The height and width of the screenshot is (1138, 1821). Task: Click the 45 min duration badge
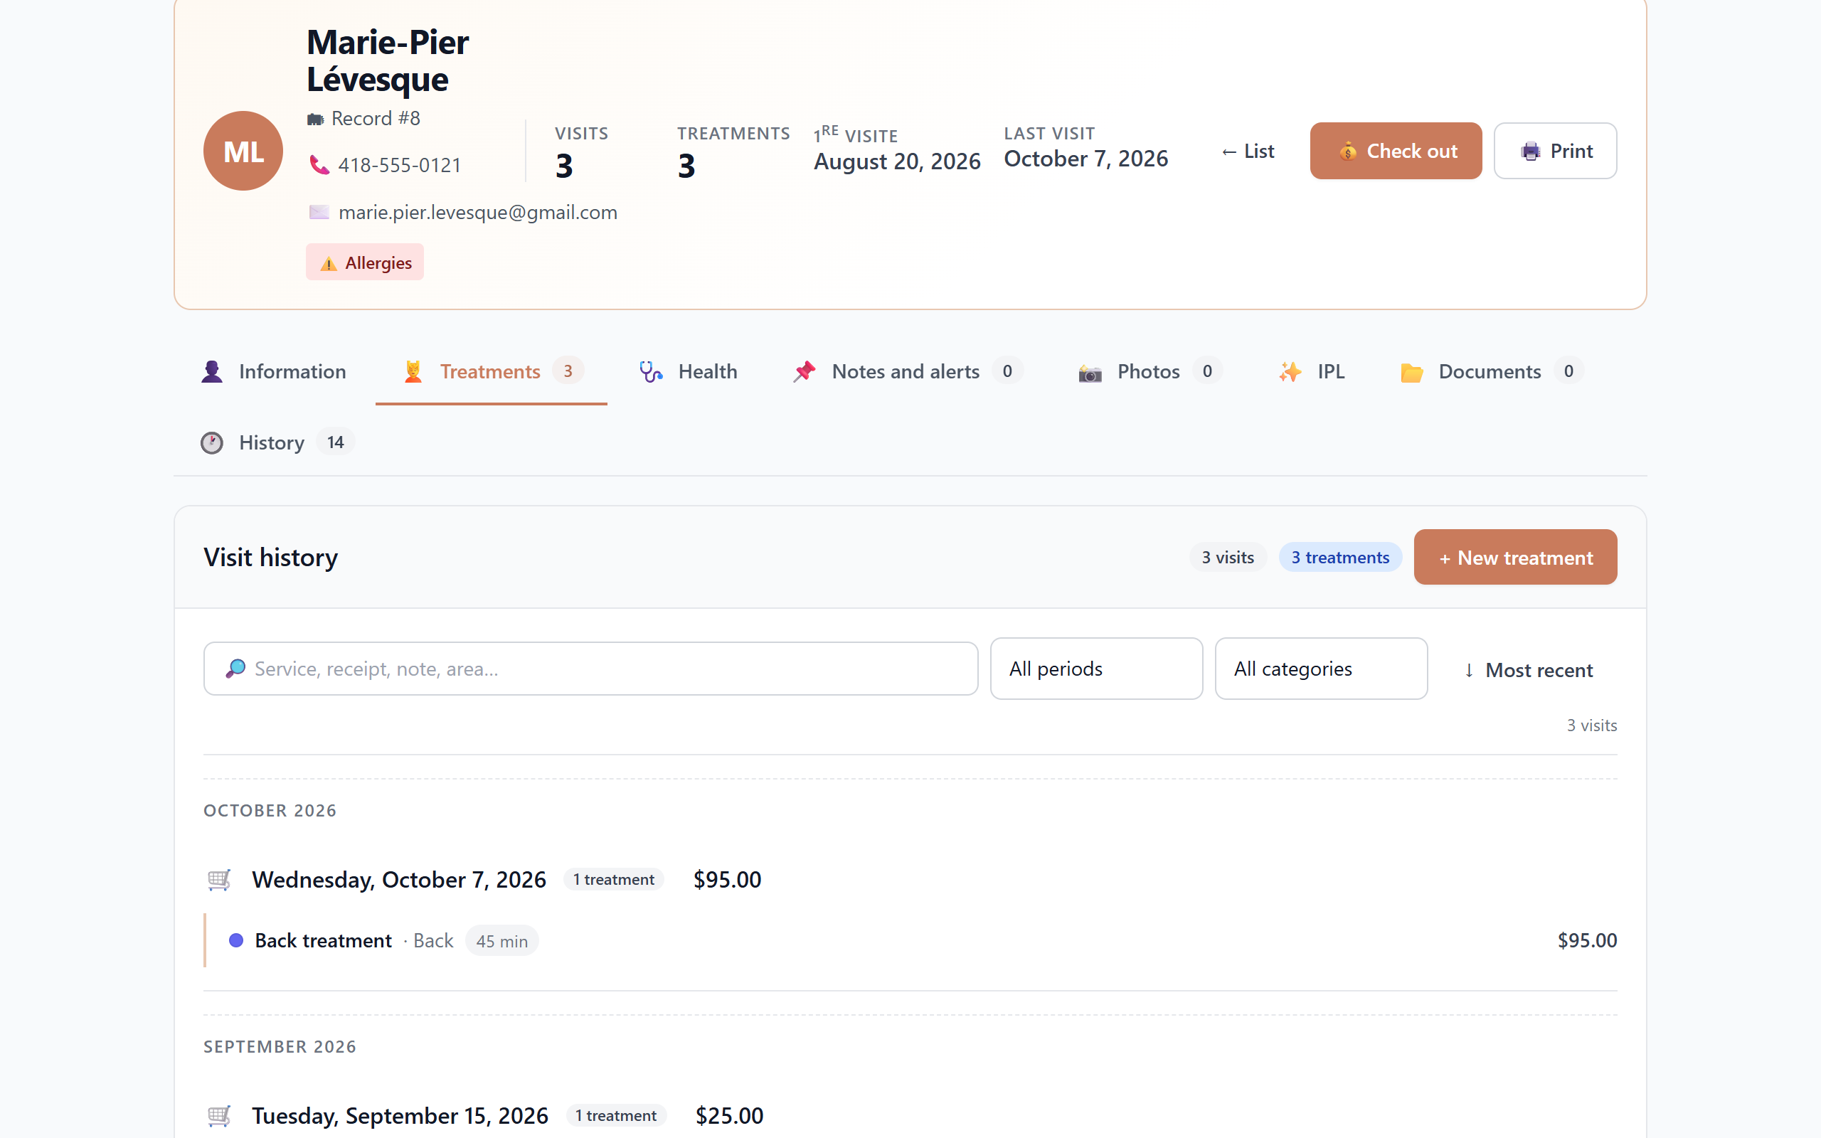click(x=502, y=941)
